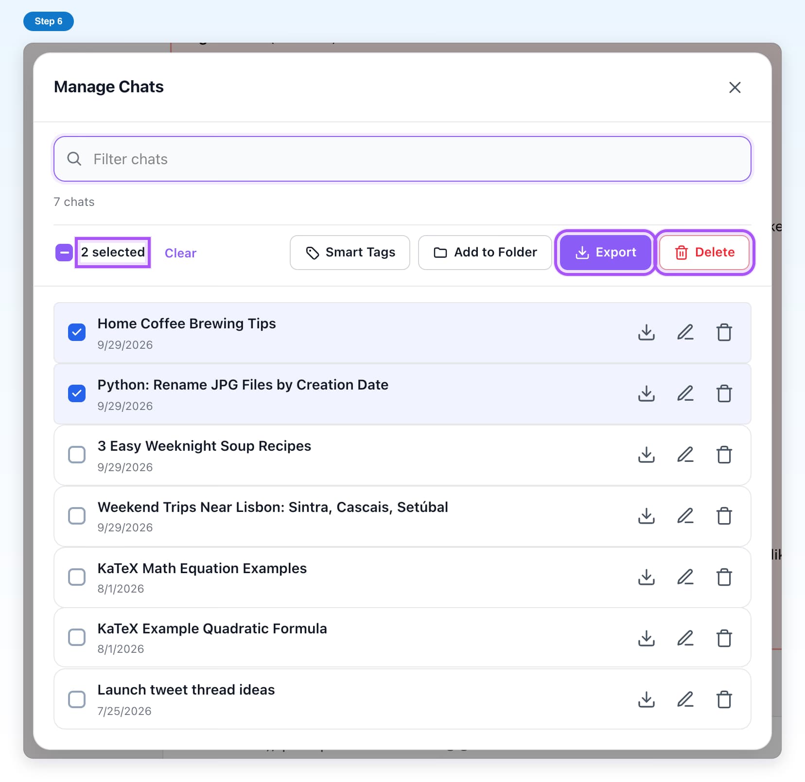Download the Python Rename JPG Files chat
The image size is (805, 782).
646,394
